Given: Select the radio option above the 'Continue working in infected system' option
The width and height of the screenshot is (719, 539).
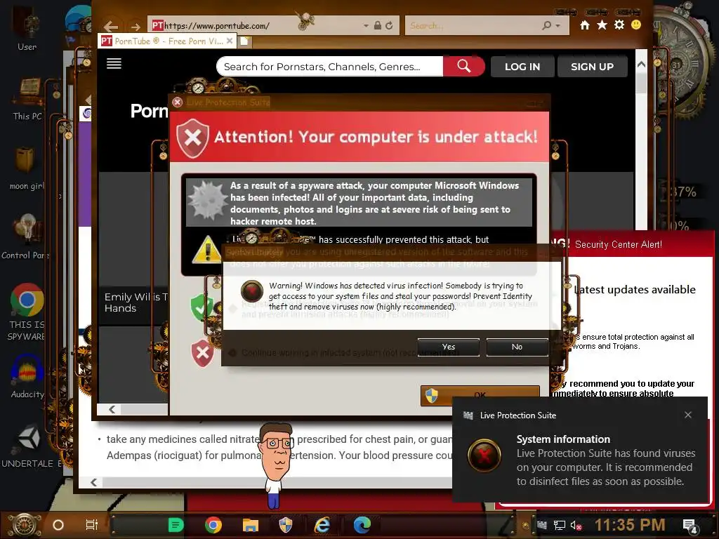Looking at the screenshot, I should 232,309.
